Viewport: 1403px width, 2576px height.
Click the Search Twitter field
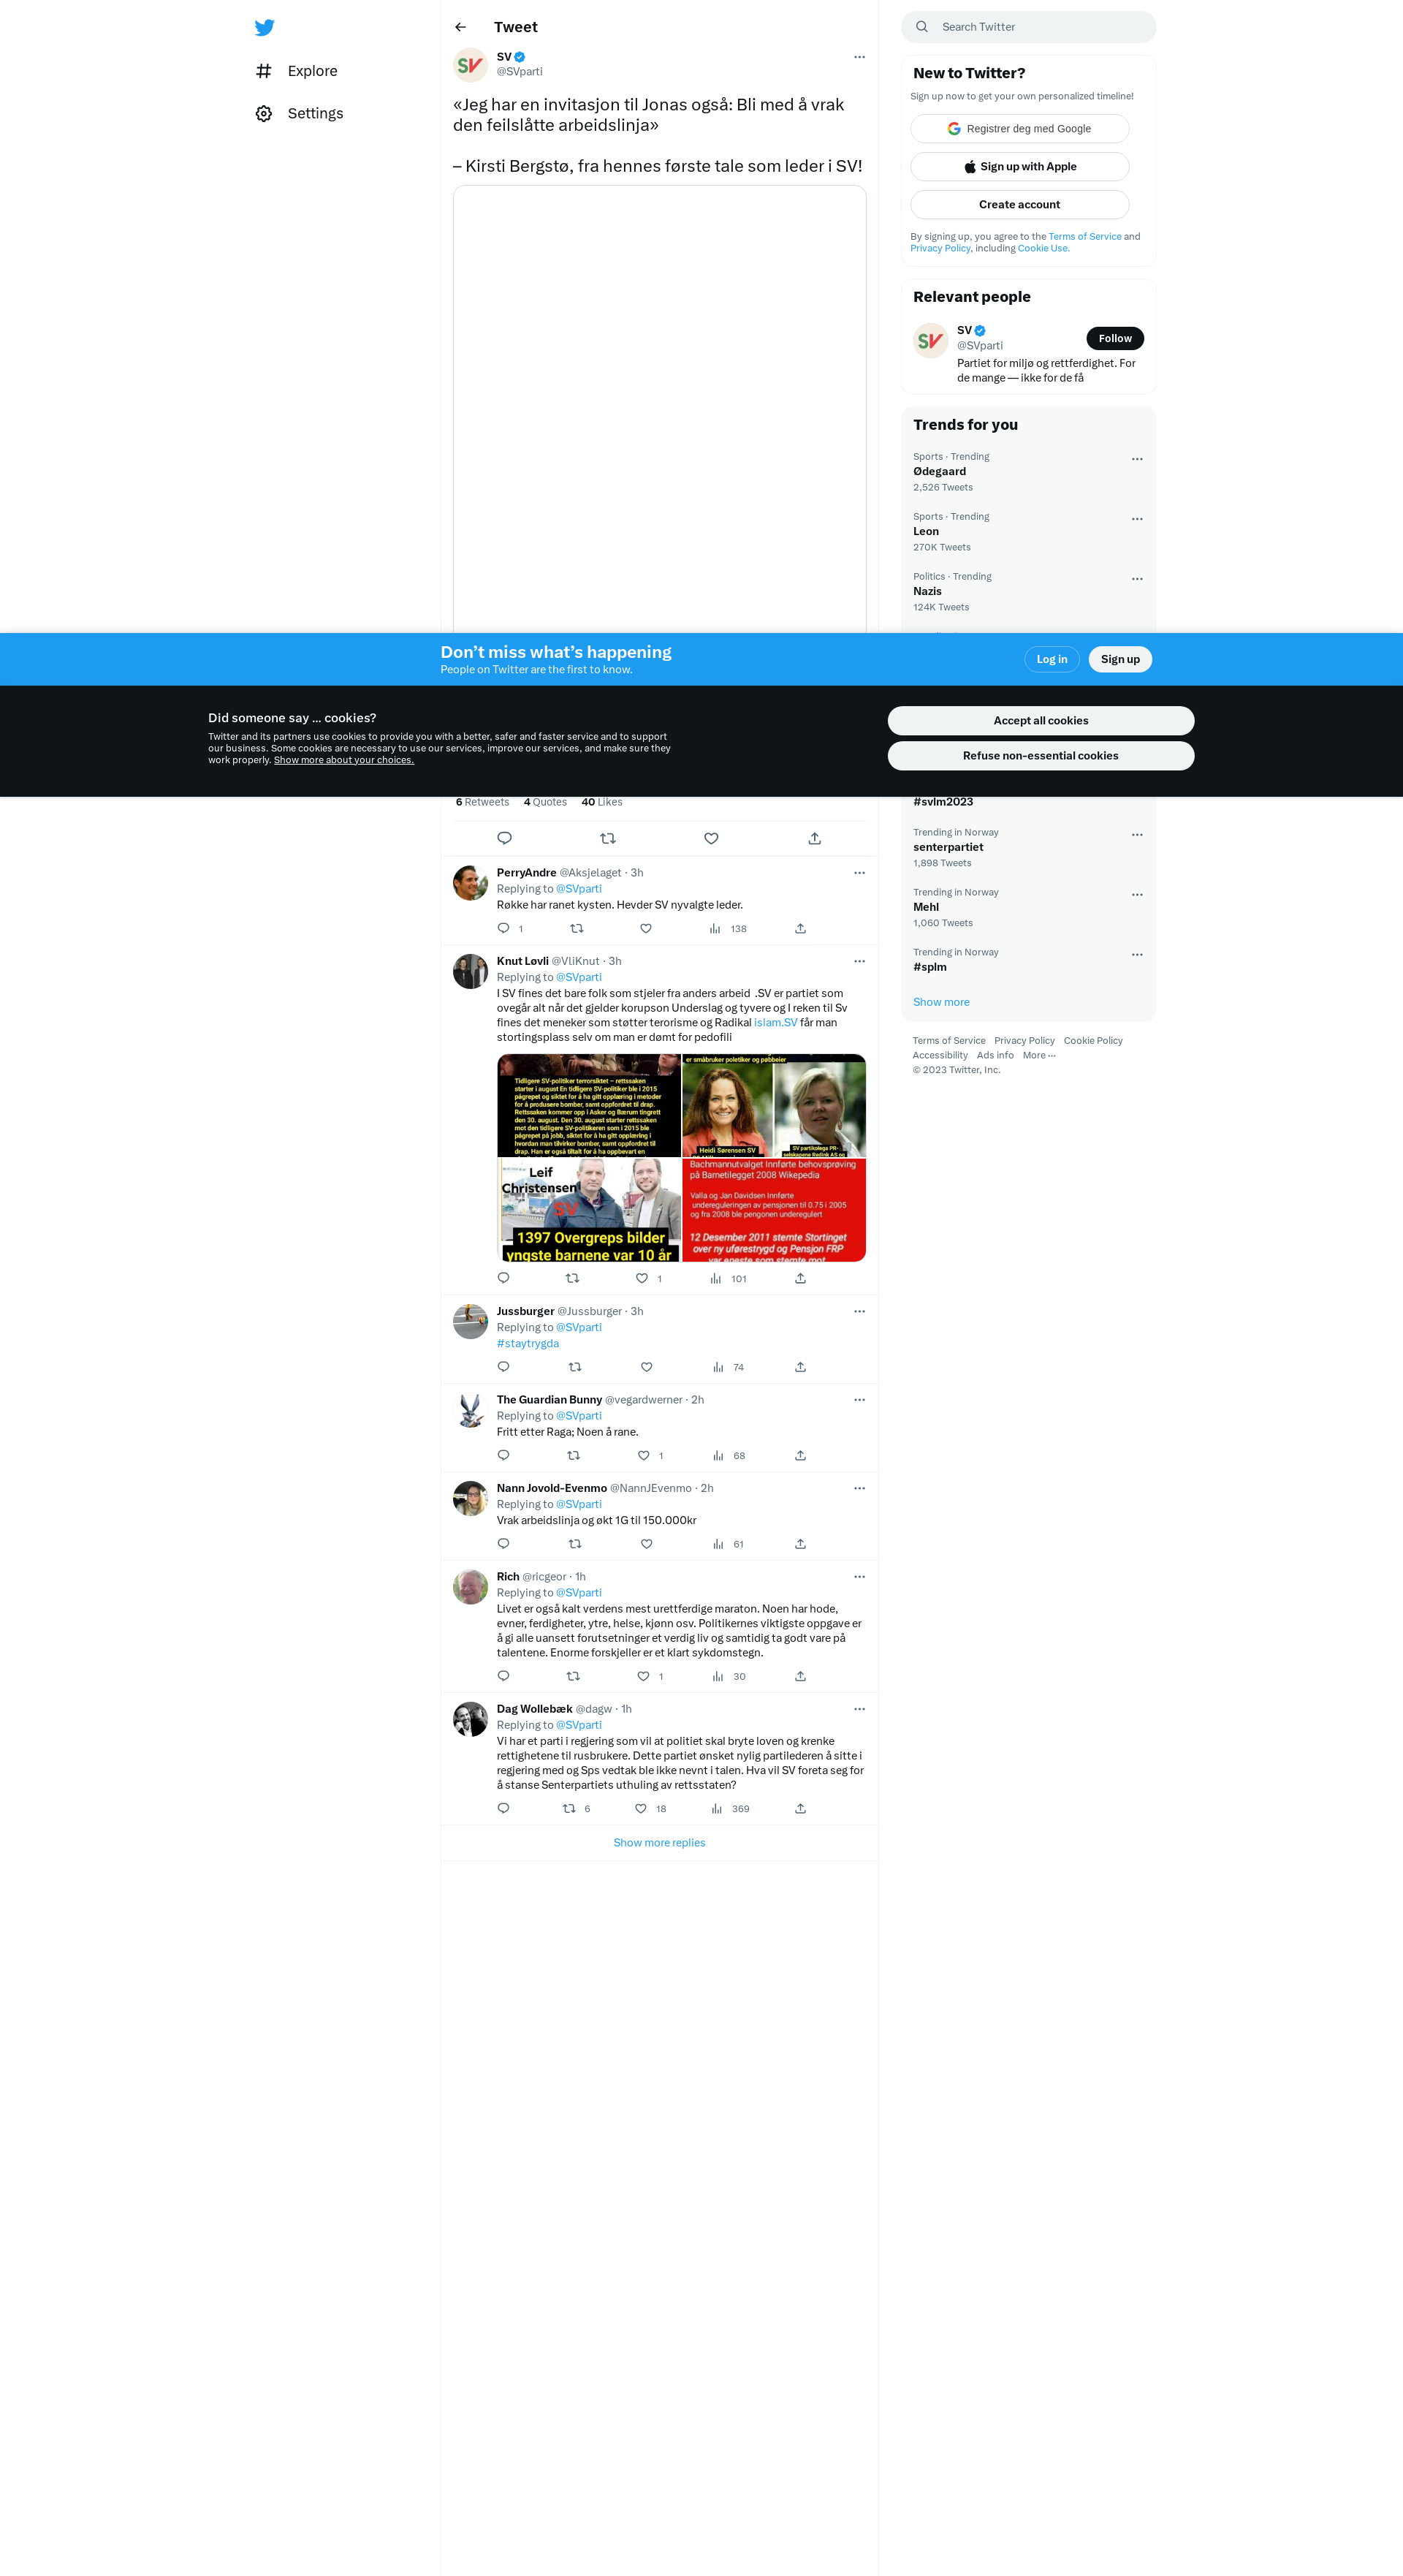1040,27
